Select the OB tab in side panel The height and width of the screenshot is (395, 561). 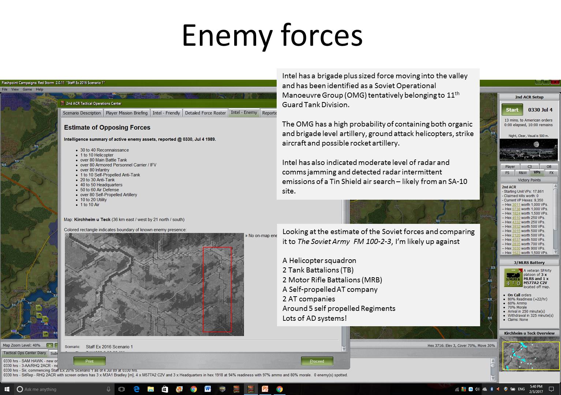point(549,167)
